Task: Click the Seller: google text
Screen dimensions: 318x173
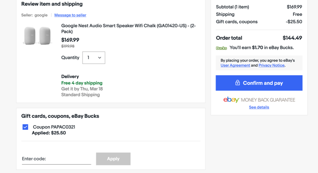Action: click(34, 15)
